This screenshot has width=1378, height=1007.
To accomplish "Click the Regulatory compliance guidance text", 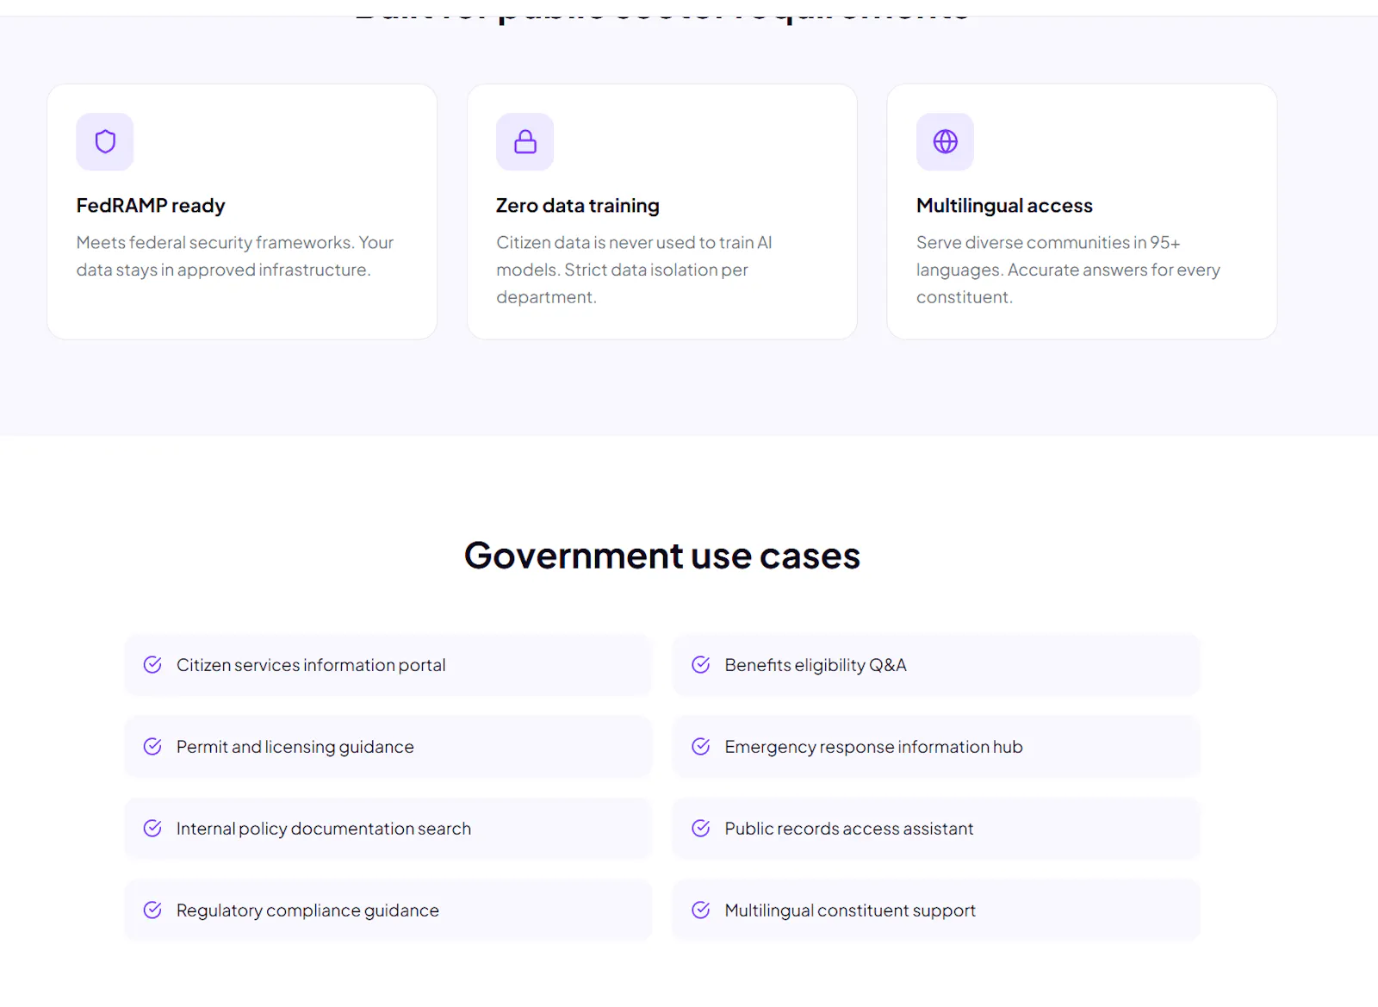I will (x=307, y=911).
